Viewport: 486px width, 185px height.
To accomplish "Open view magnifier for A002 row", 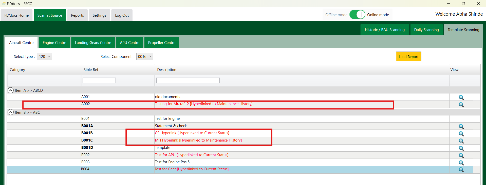I will 461,105.
